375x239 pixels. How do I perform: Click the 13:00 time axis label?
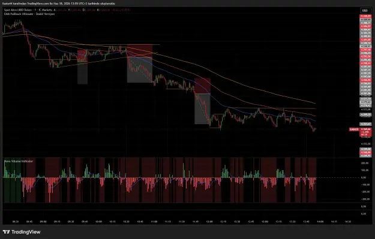265,222
